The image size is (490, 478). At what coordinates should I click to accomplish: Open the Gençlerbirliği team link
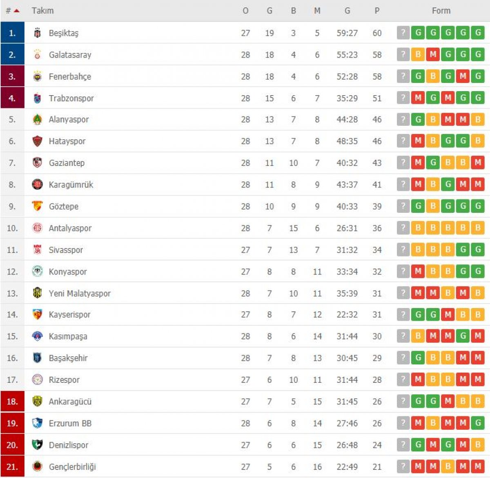(72, 467)
